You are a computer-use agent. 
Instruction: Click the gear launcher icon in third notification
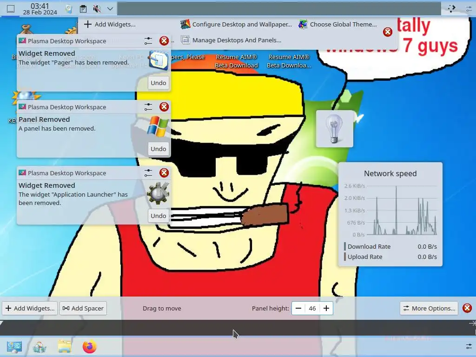point(158,192)
